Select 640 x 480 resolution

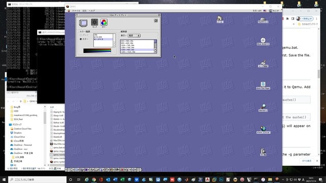[137, 41]
